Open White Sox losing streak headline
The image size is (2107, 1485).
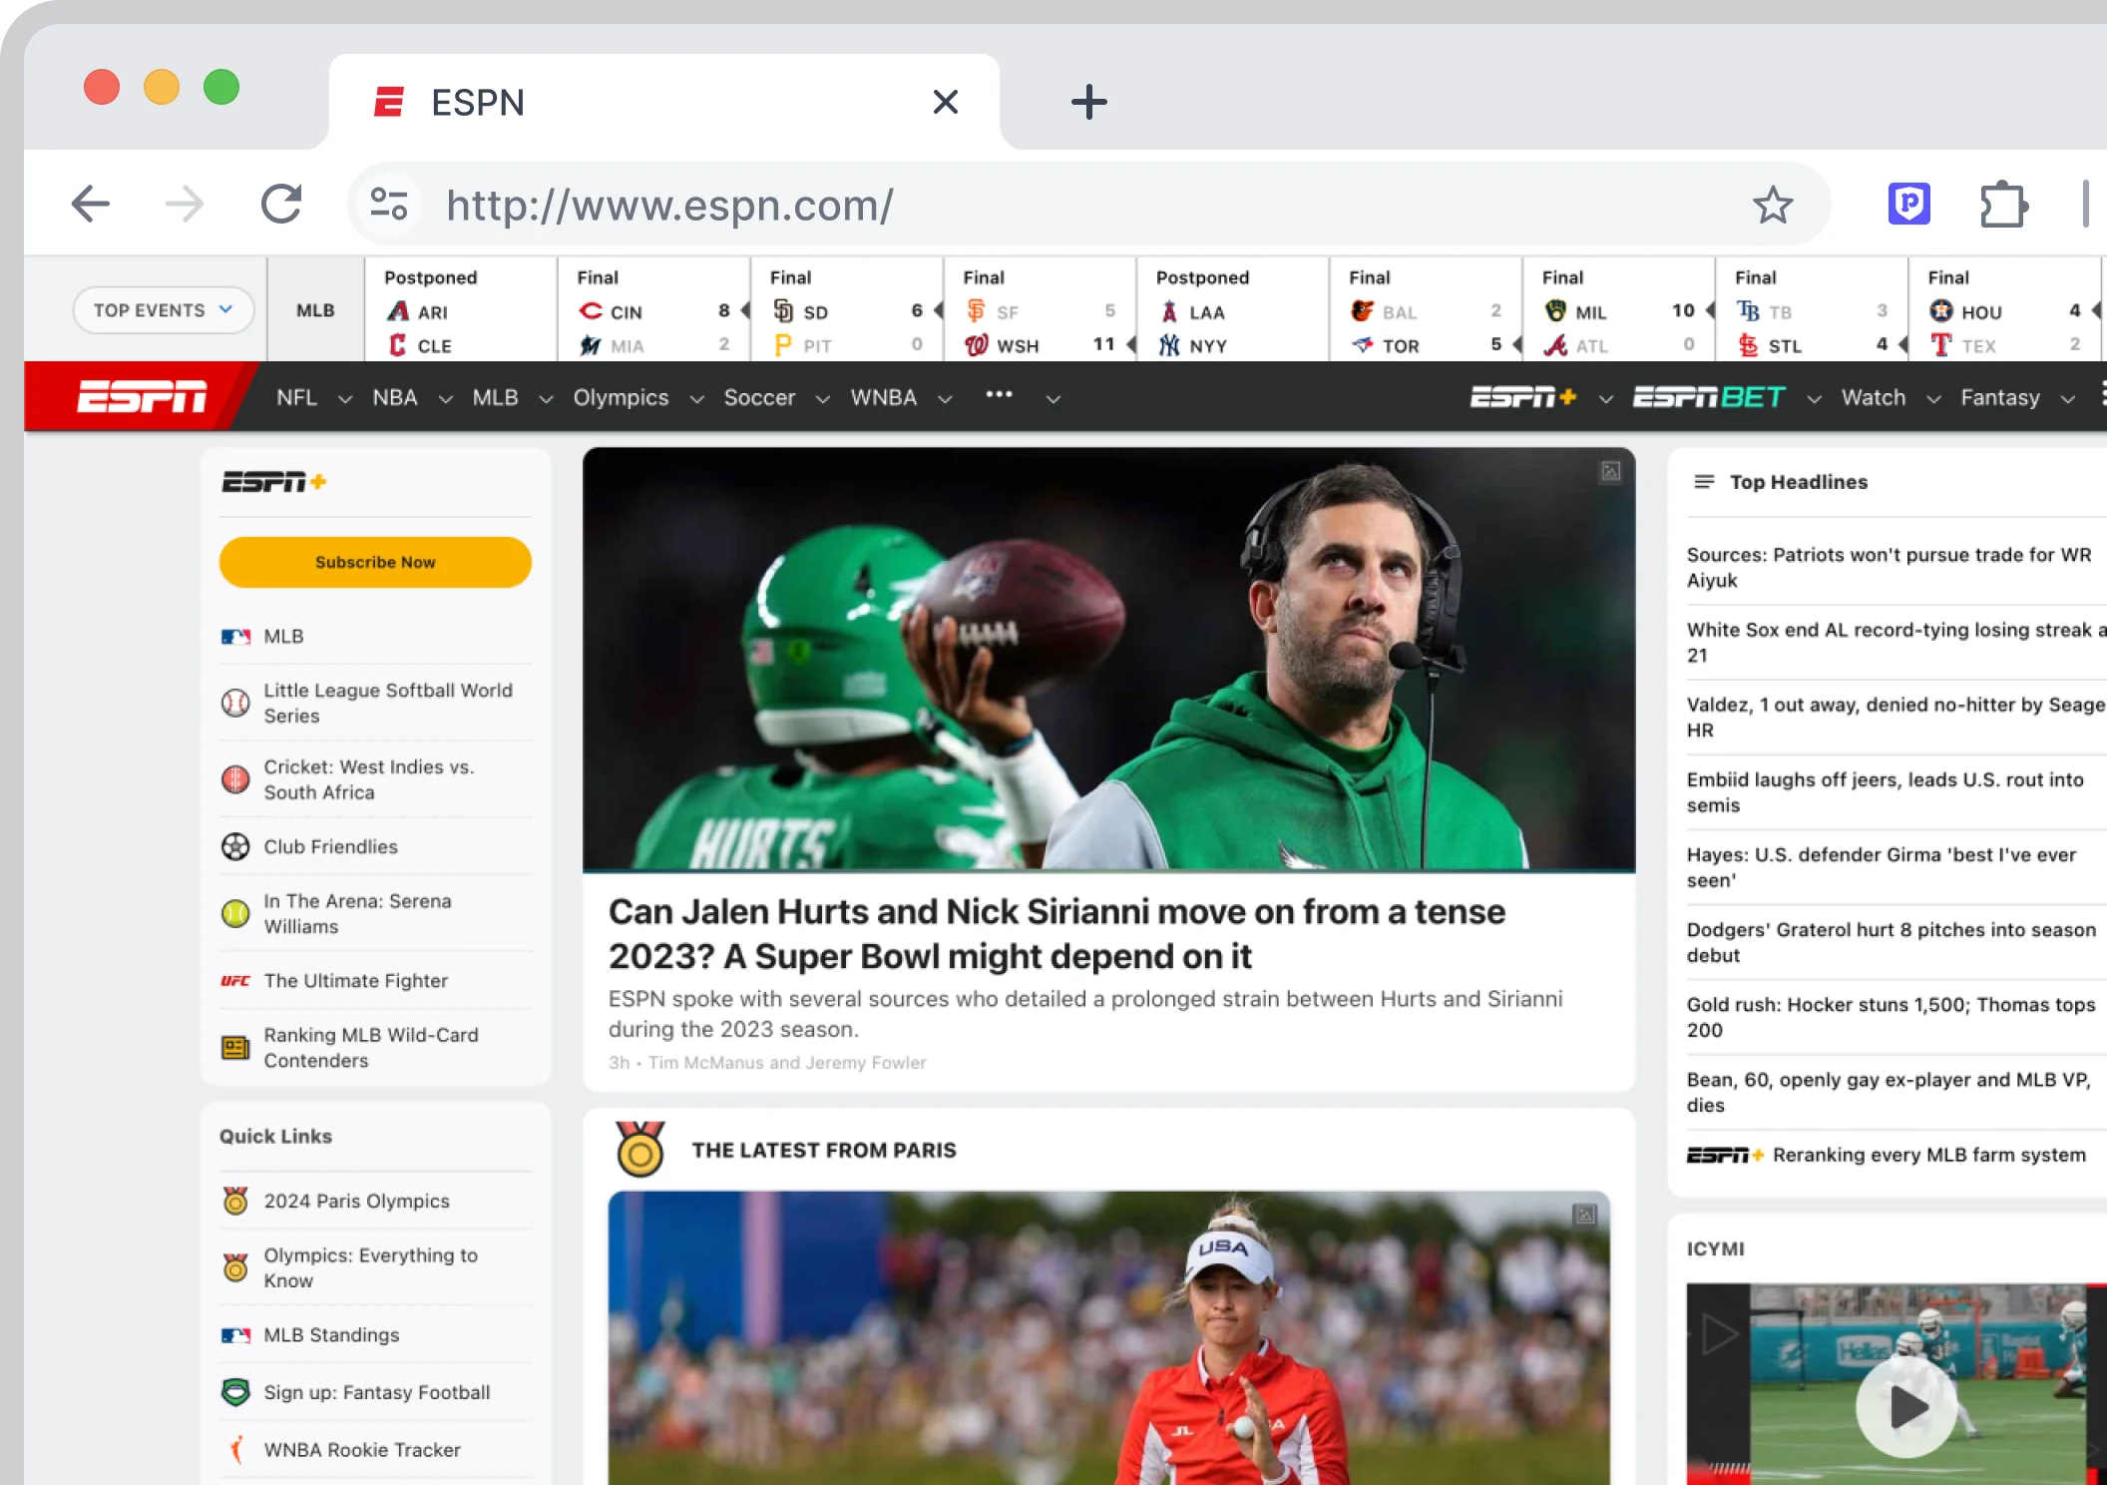pyautogui.click(x=1896, y=642)
